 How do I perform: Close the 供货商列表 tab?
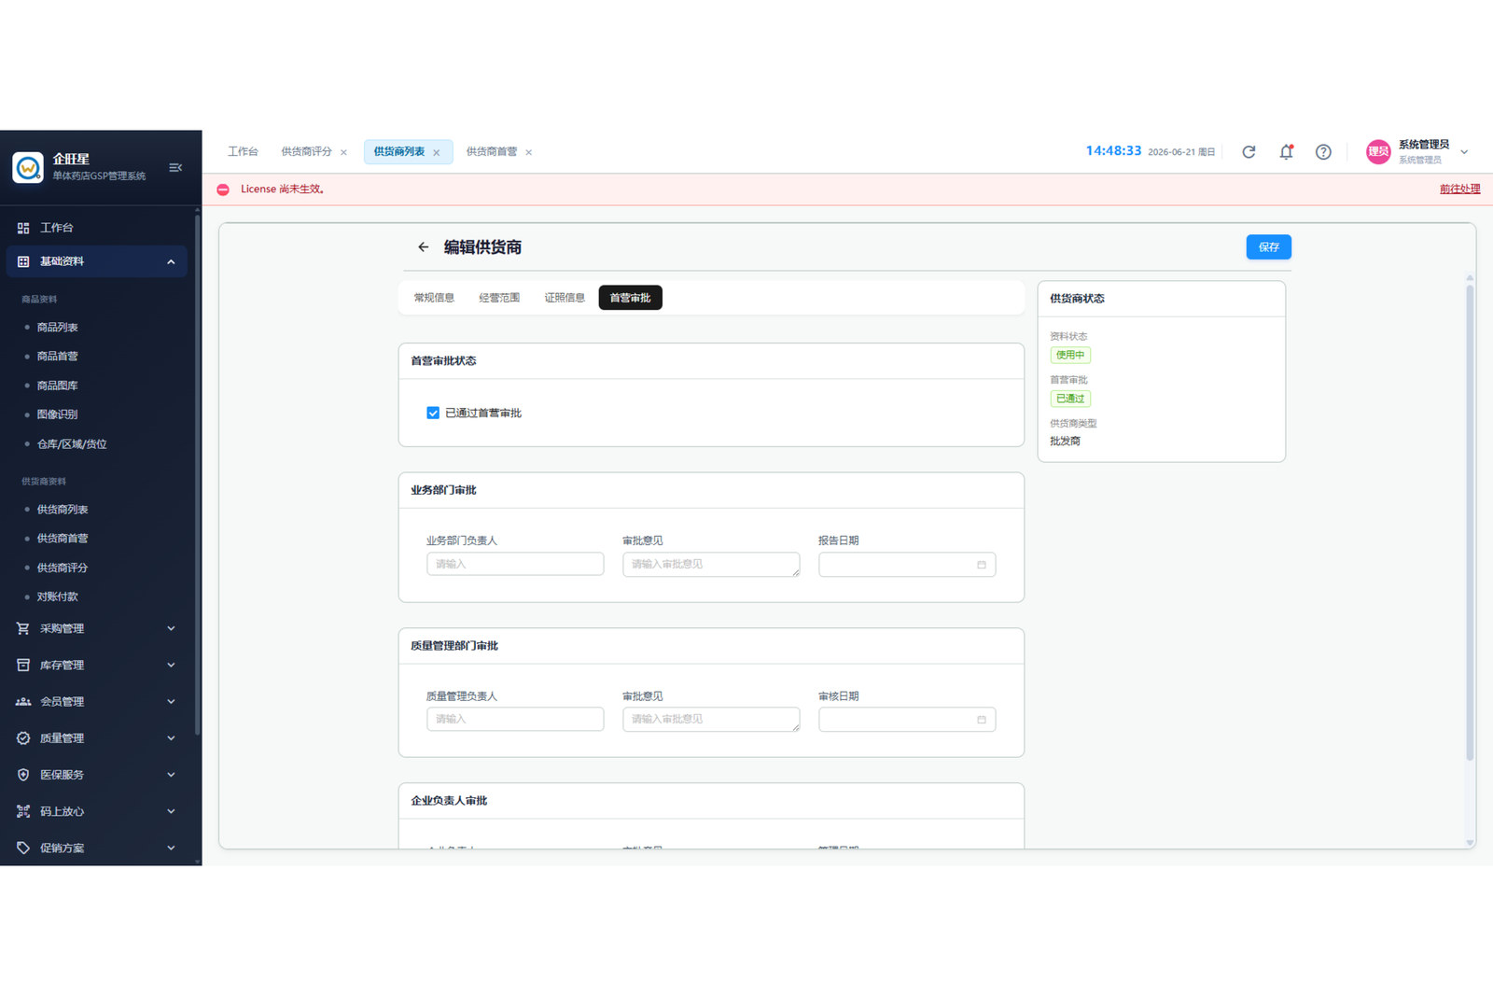[437, 152]
